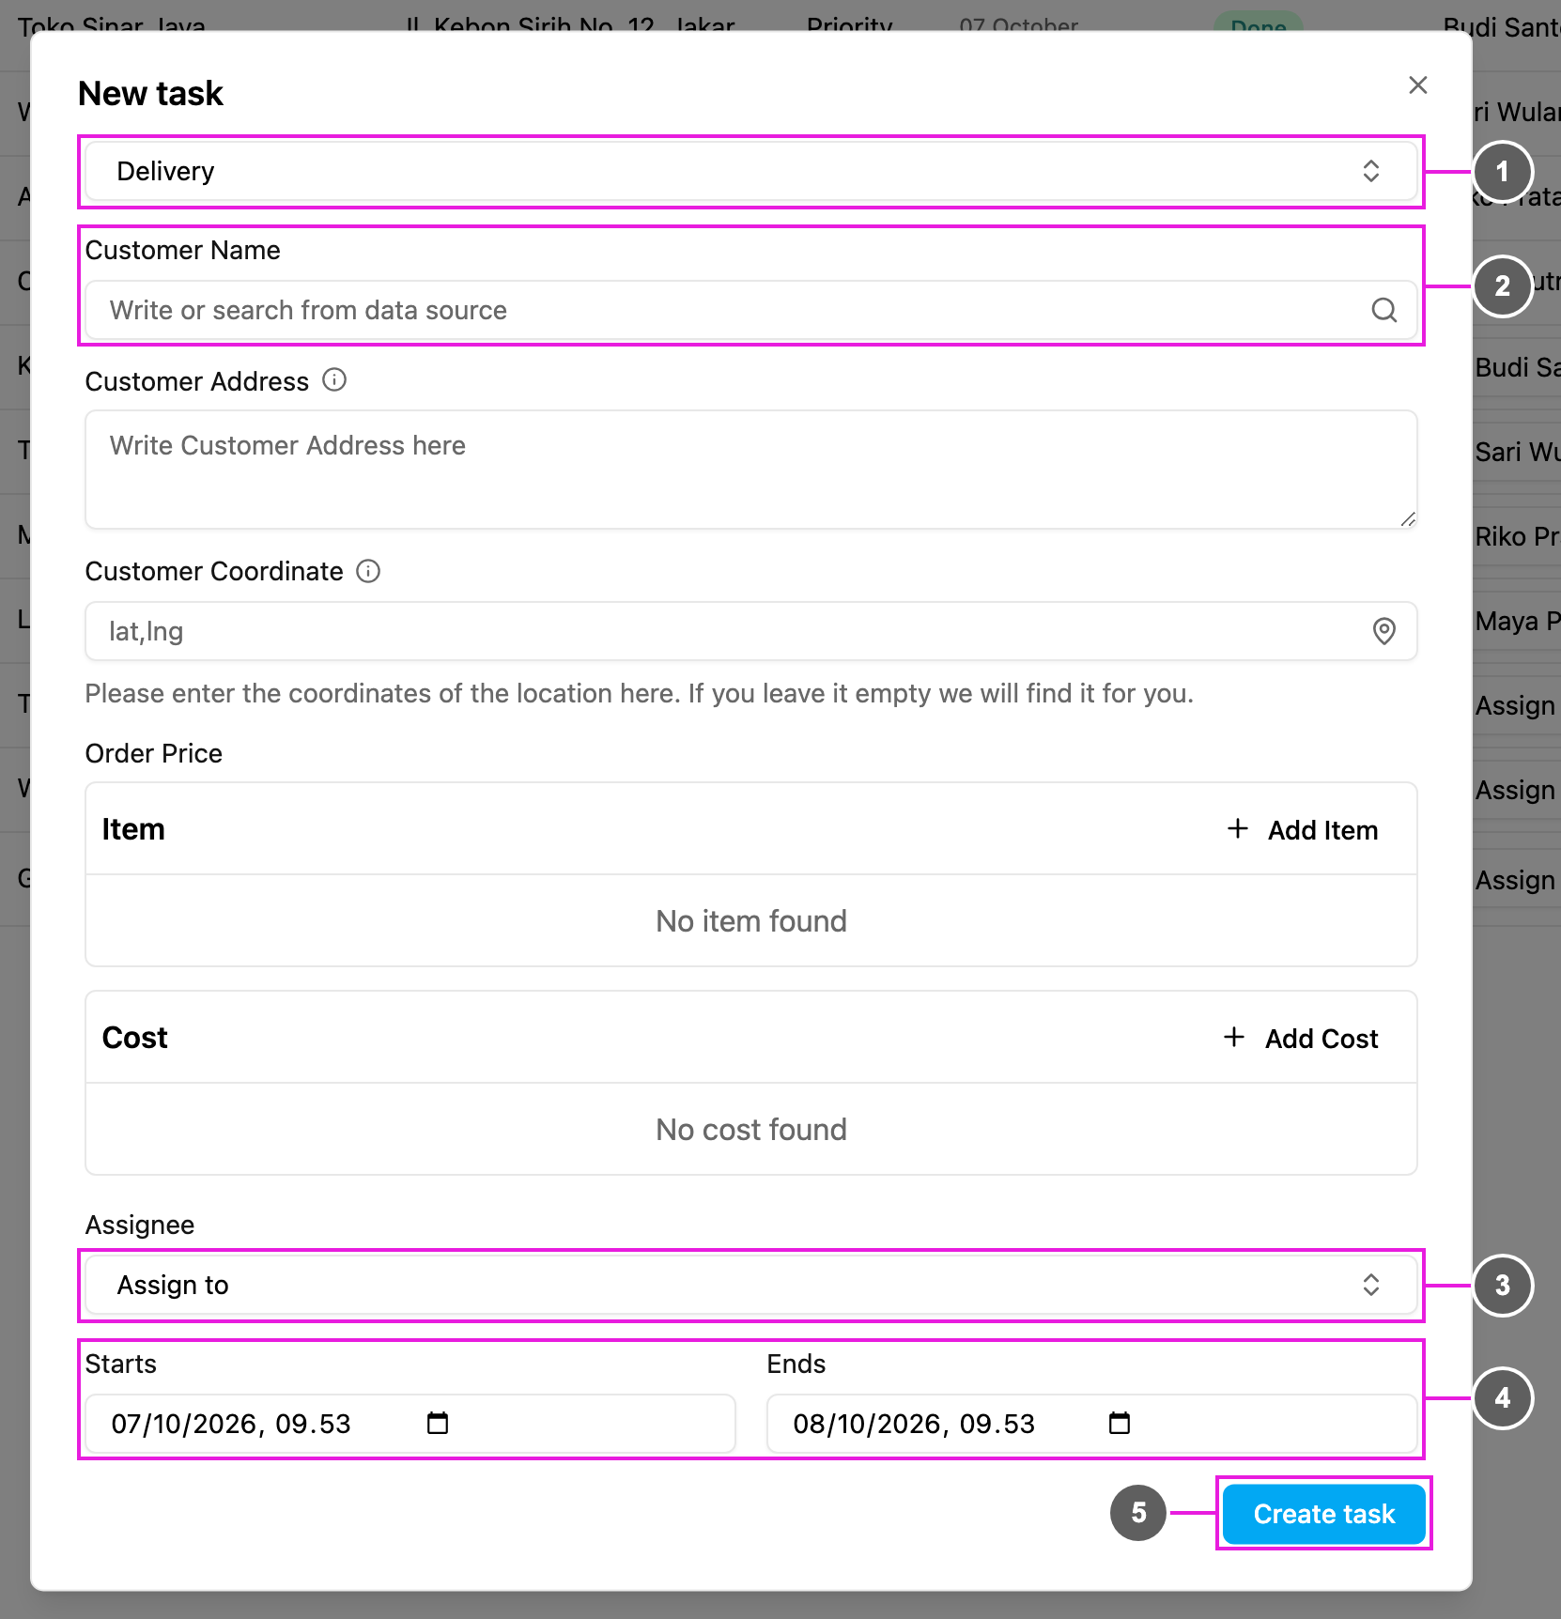1561x1619 pixels.
Task: Click the Customer Coordinate info icon
Action: point(368,571)
